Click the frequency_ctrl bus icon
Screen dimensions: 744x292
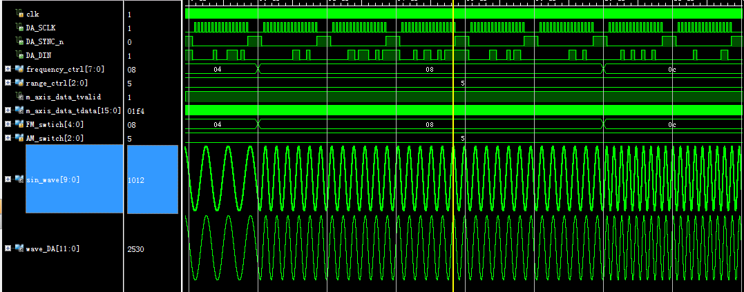19,69
